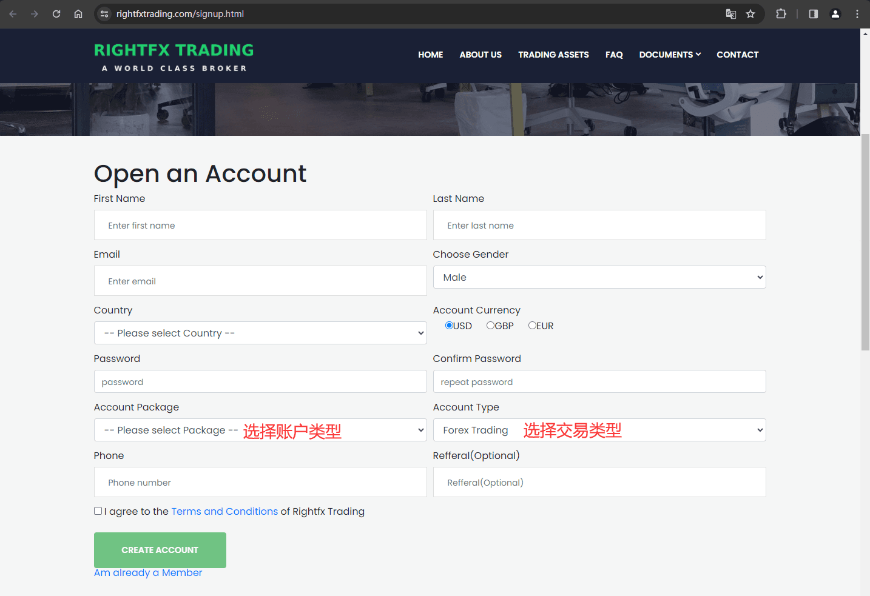Open the Choose Gender dropdown

[x=599, y=277]
